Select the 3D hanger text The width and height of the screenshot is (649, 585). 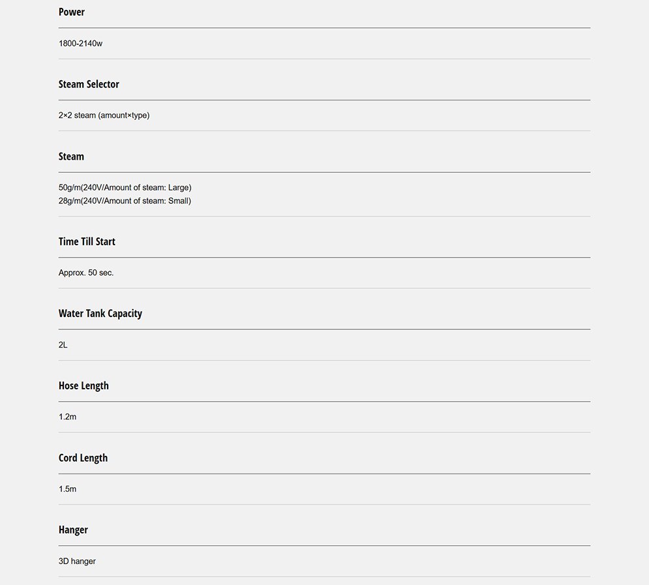(x=77, y=562)
